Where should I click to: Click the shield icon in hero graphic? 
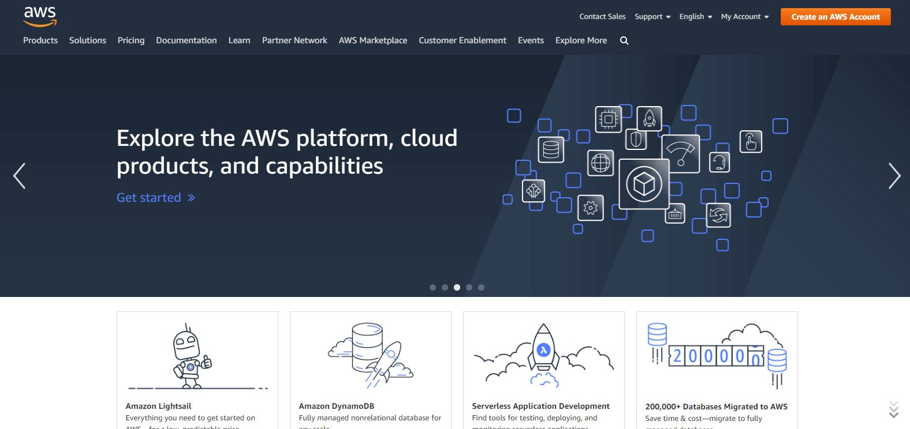tap(636, 139)
